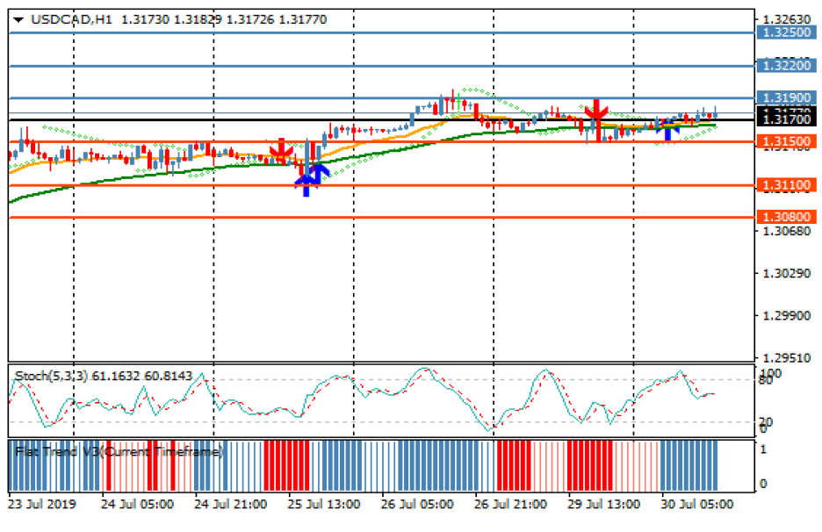This screenshot has height=532, width=822.
Task: Click the 23 Jul 2019 date label
Action: point(42,505)
